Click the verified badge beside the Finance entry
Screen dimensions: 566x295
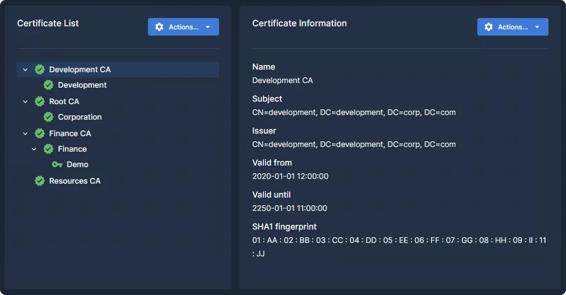click(x=48, y=149)
